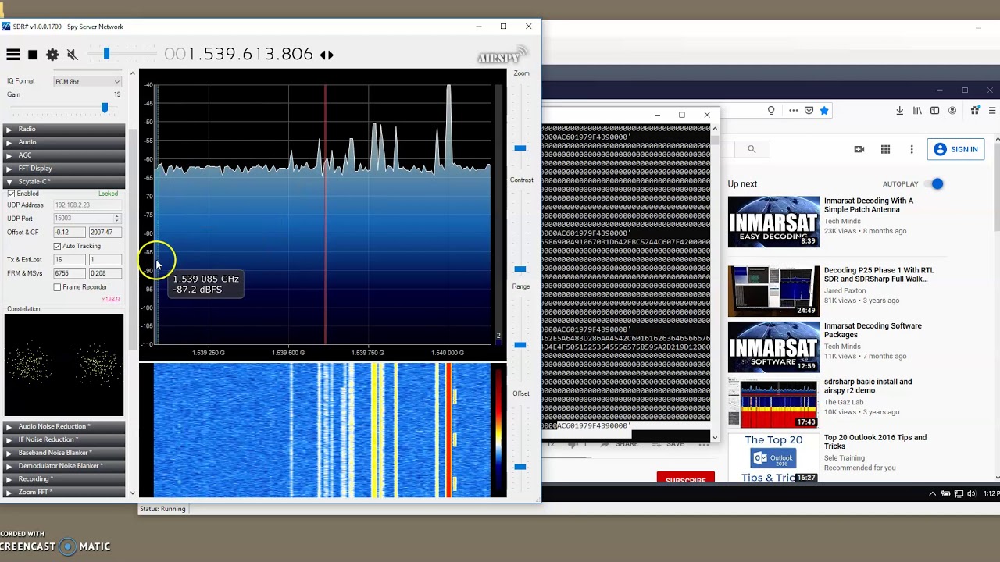1000x562 pixels.
Task: Click the frequency step arrows icon
Action: click(x=327, y=55)
